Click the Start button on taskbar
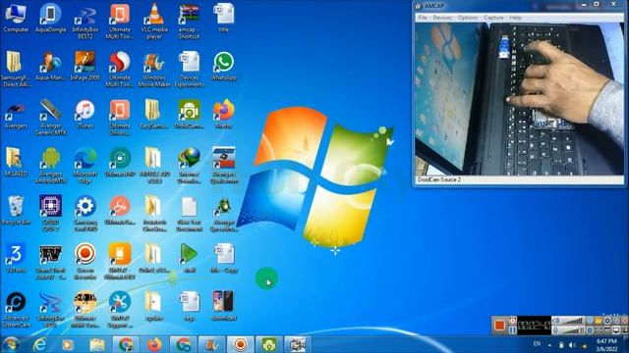 coord(11,344)
